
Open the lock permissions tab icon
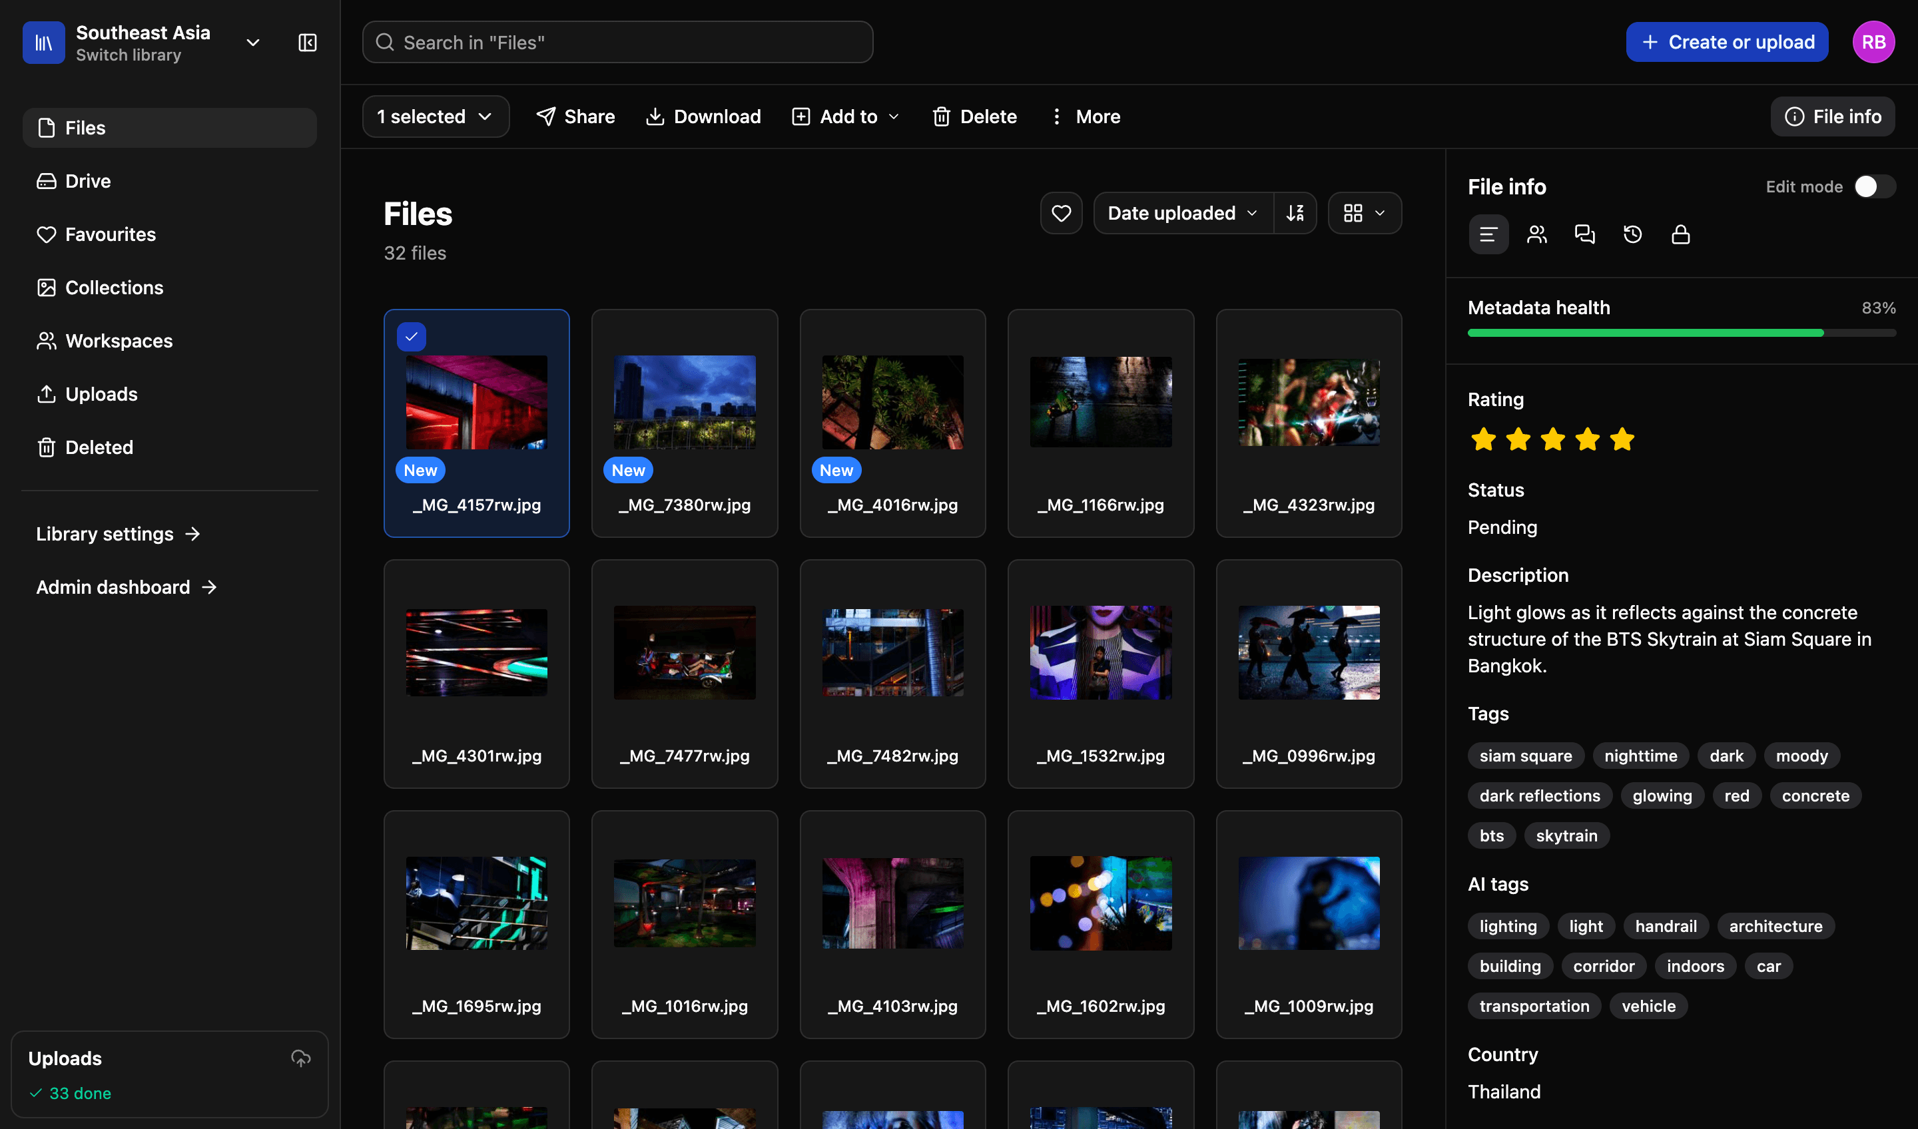pyautogui.click(x=1680, y=234)
